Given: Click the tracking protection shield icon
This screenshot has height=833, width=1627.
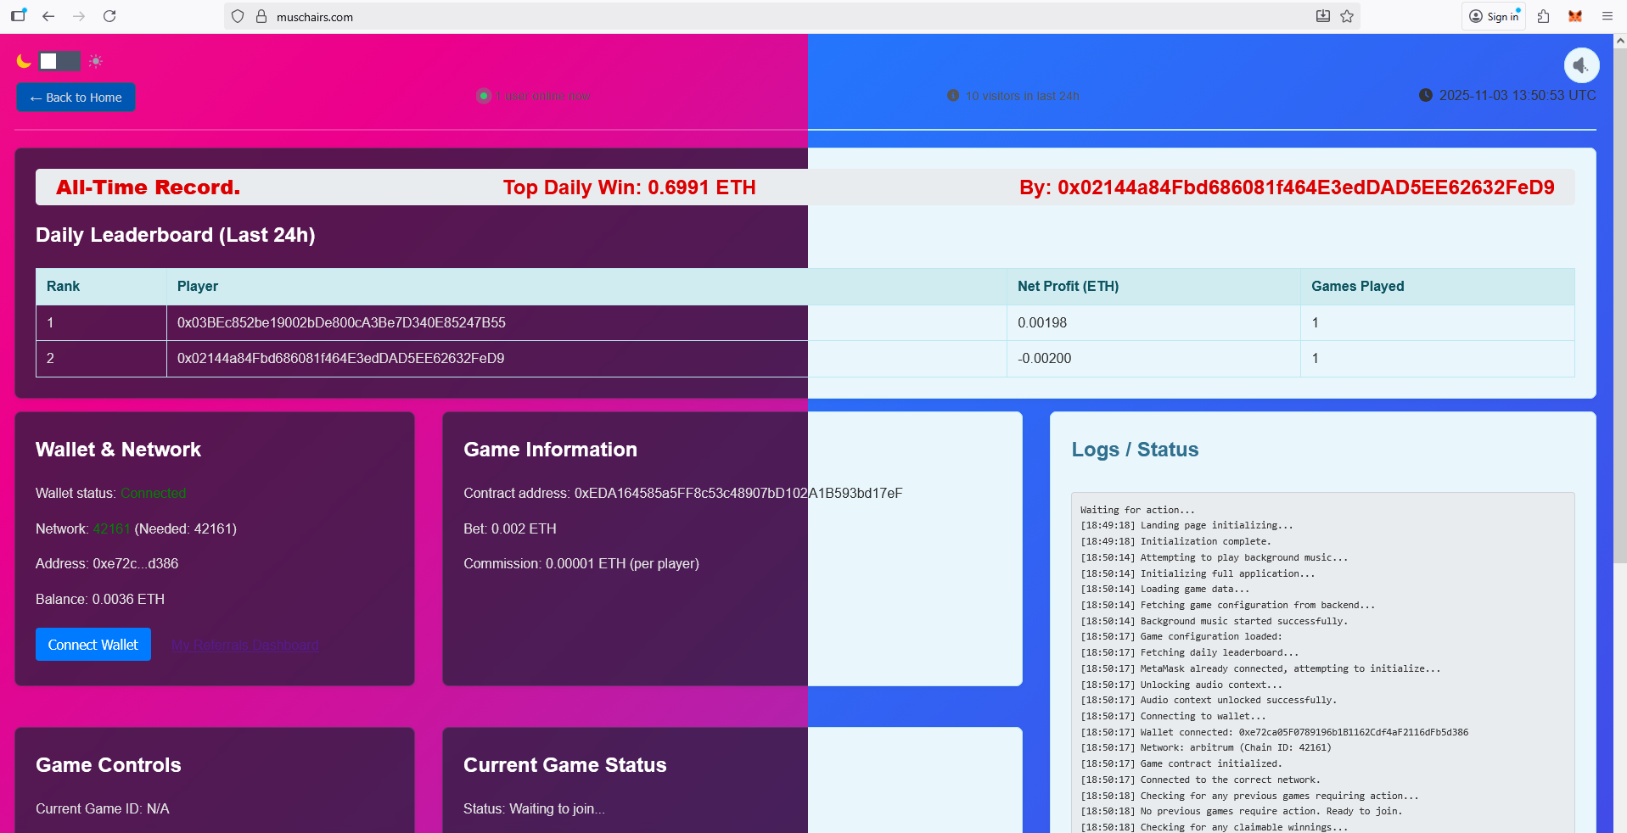Looking at the screenshot, I should [x=237, y=16].
